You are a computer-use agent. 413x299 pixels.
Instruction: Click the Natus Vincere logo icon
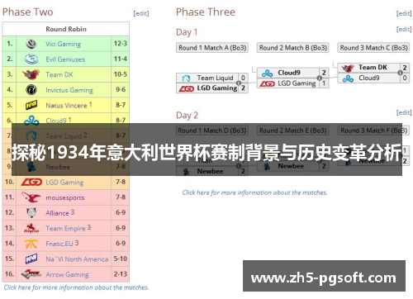click(x=31, y=105)
